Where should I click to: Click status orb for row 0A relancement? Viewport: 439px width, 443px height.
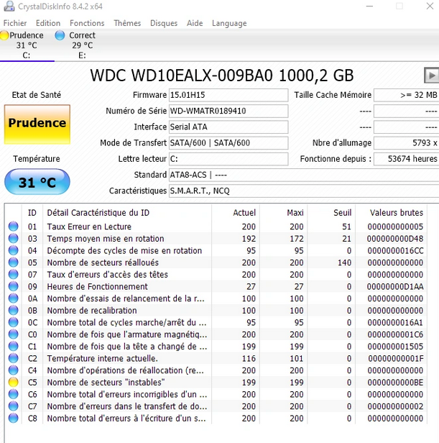pos(13,298)
